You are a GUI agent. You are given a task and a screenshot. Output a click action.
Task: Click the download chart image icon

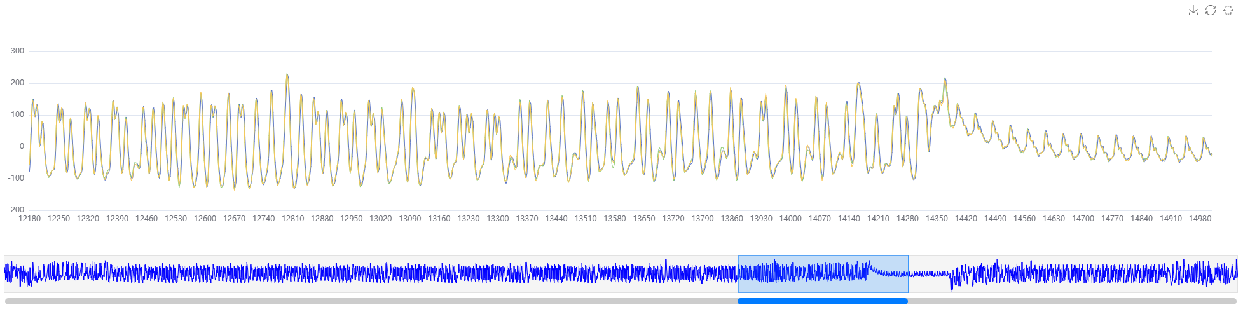1193,10
